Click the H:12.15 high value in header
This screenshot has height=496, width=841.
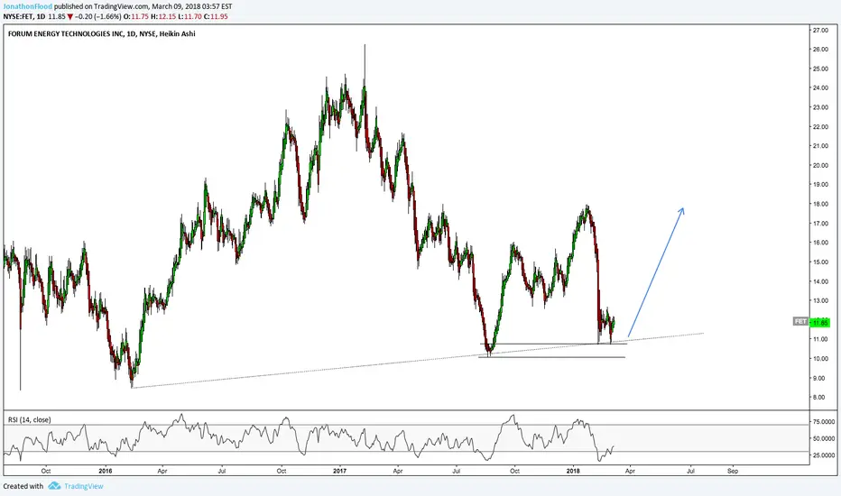(x=163, y=16)
